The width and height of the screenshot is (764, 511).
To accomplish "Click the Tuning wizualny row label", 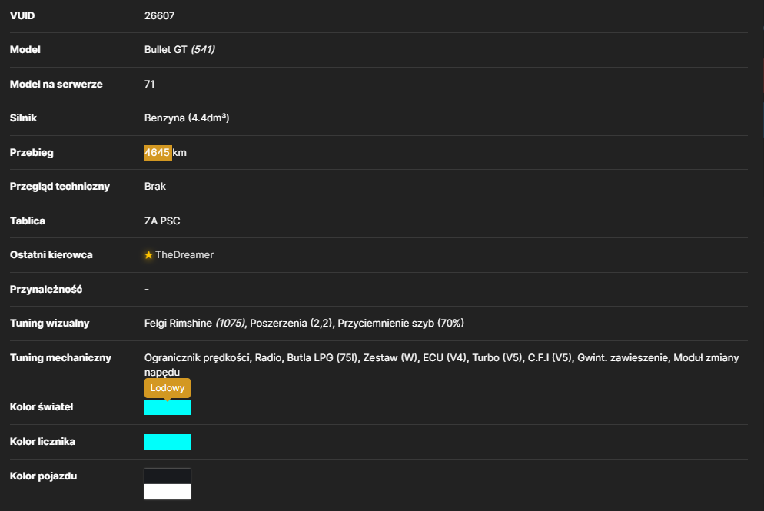I will tap(50, 324).
